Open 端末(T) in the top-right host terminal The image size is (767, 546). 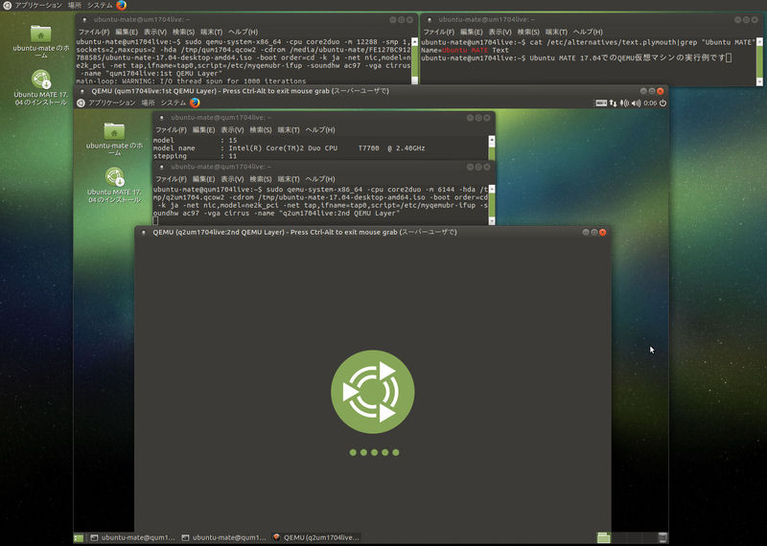(557, 32)
